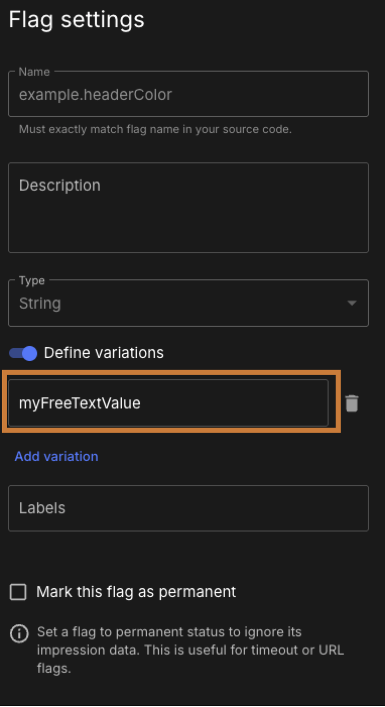This screenshot has height=707, width=385.
Task: Check the Mark this flag as permanent checkbox
Action: [x=18, y=592]
